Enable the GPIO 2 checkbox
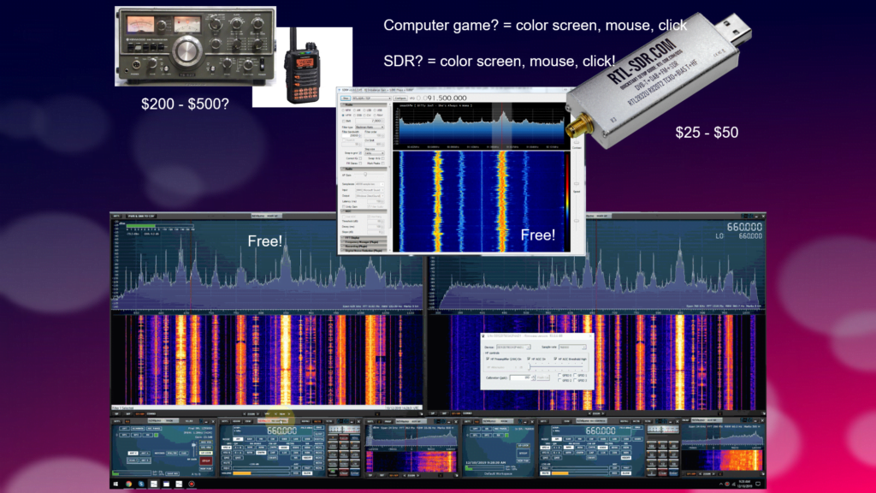The height and width of the screenshot is (493, 876). point(559,380)
